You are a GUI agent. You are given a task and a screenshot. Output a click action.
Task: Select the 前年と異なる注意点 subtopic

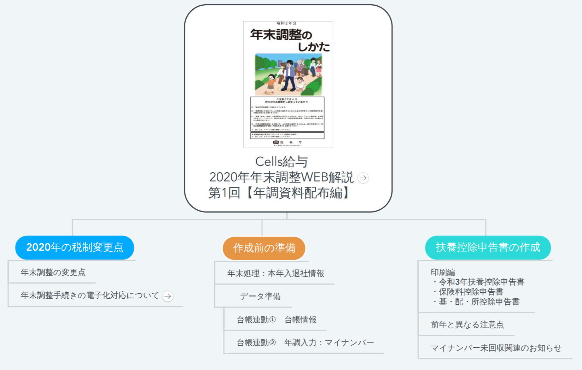(x=467, y=324)
